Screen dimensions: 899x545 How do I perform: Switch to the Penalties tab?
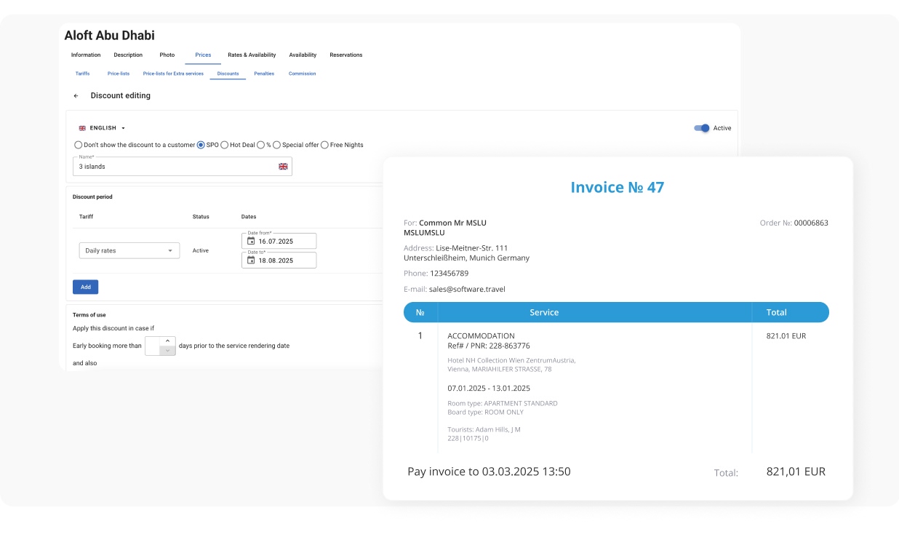point(264,73)
